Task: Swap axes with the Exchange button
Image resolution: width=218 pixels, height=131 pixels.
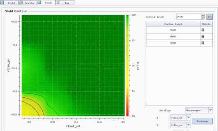Action: click(x=203, y=121)
